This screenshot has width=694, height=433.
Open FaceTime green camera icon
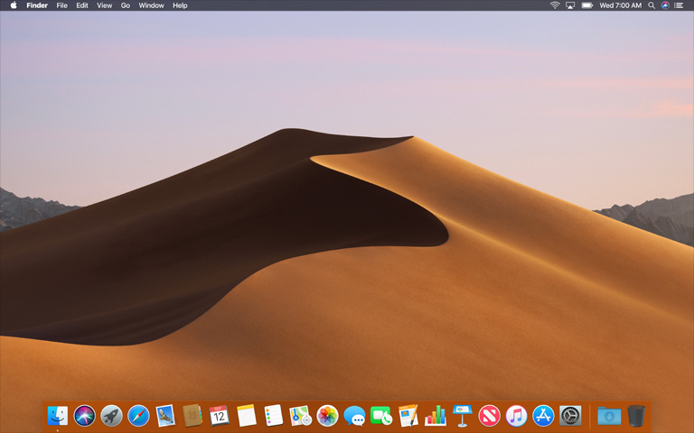pyautogui.click(x=381, y=416)
